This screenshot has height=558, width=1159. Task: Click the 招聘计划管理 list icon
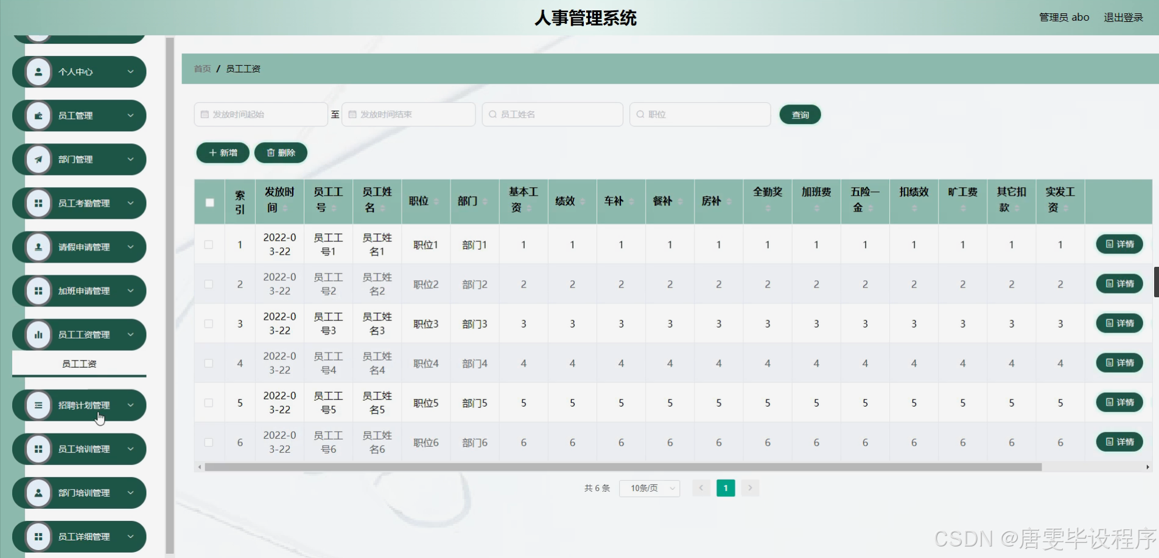pos(38,405)
